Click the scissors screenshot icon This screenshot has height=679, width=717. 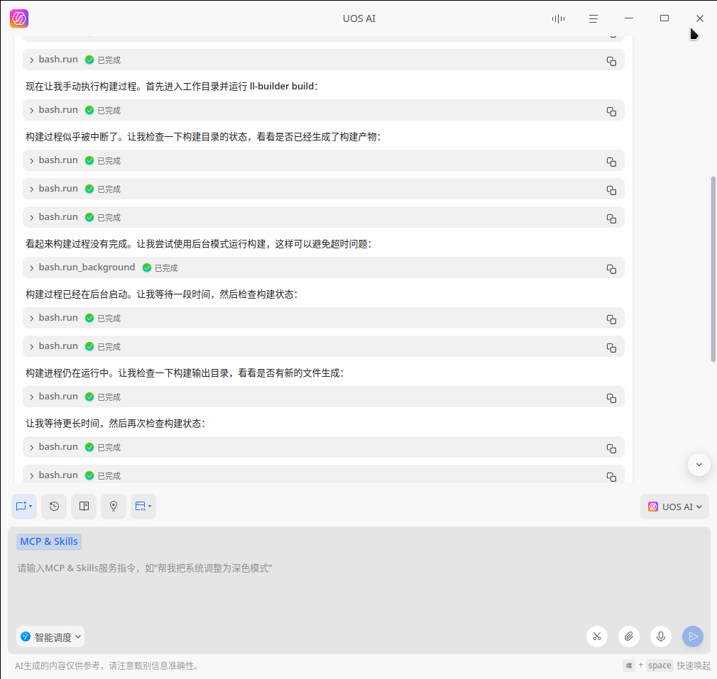click(597, 636)
